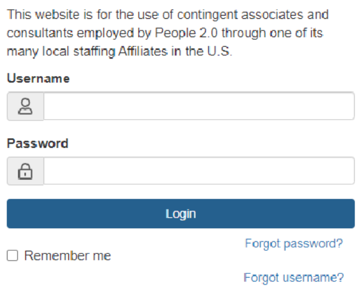Click the user silhouette icon beside Username
360x290 pixels.
(25, 106)
